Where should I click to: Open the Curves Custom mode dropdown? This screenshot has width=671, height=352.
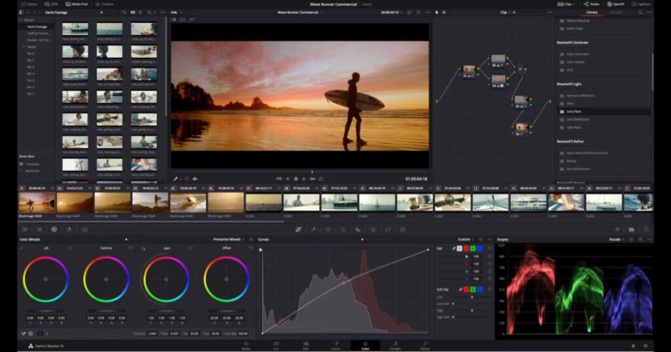click(x=466, y=239)
